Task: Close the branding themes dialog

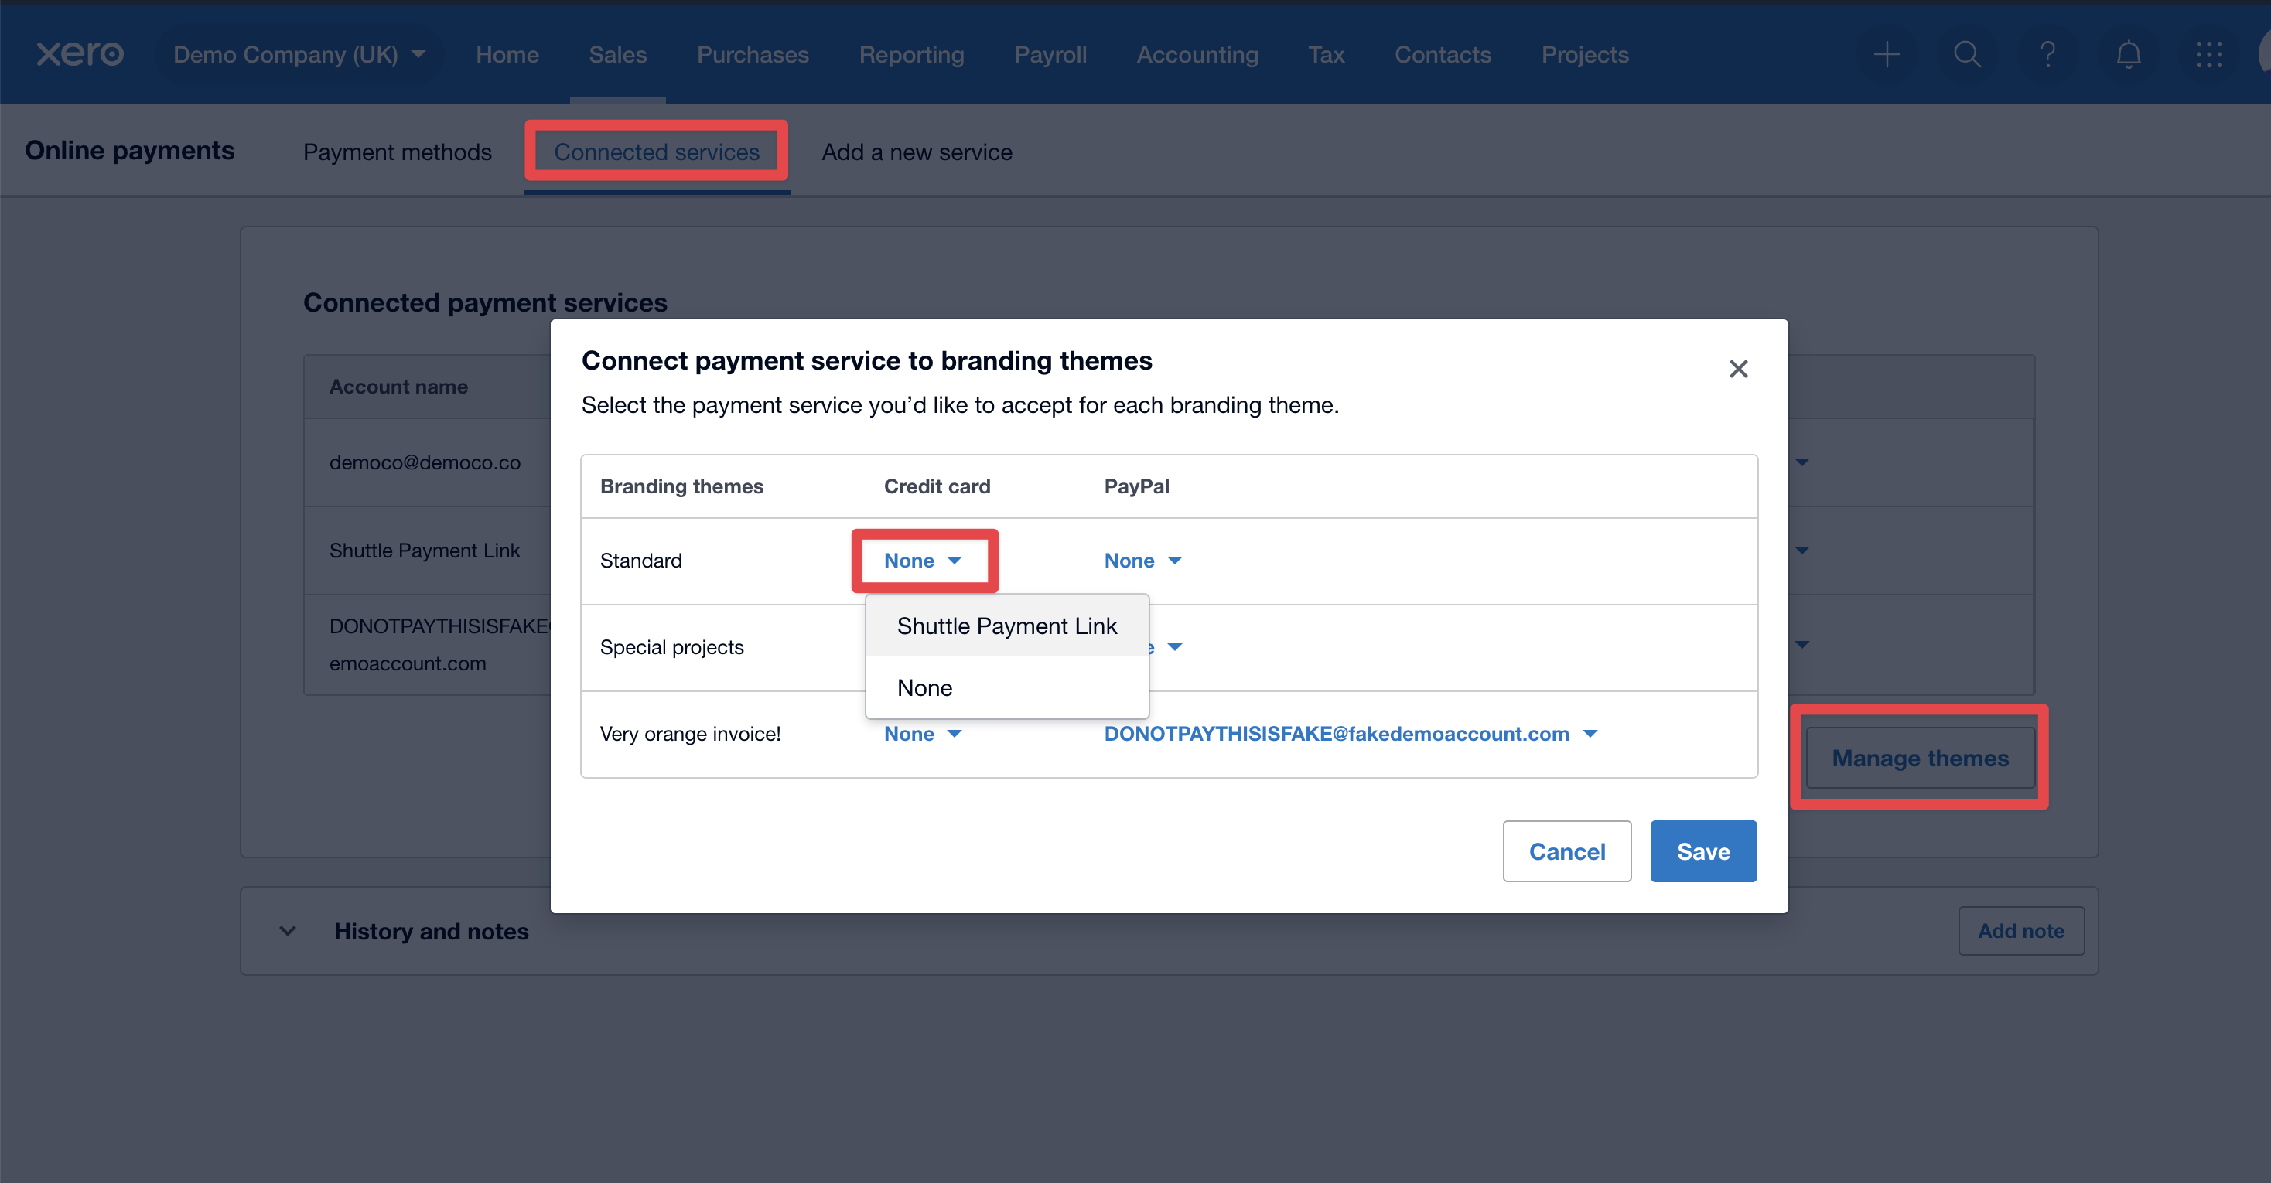Action: pos(1737,369)
